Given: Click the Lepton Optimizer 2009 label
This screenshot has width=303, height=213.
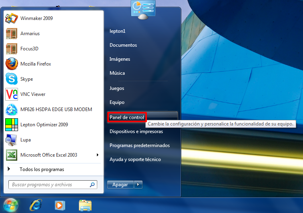Looking at the screenshot, I should click(44, 125).
